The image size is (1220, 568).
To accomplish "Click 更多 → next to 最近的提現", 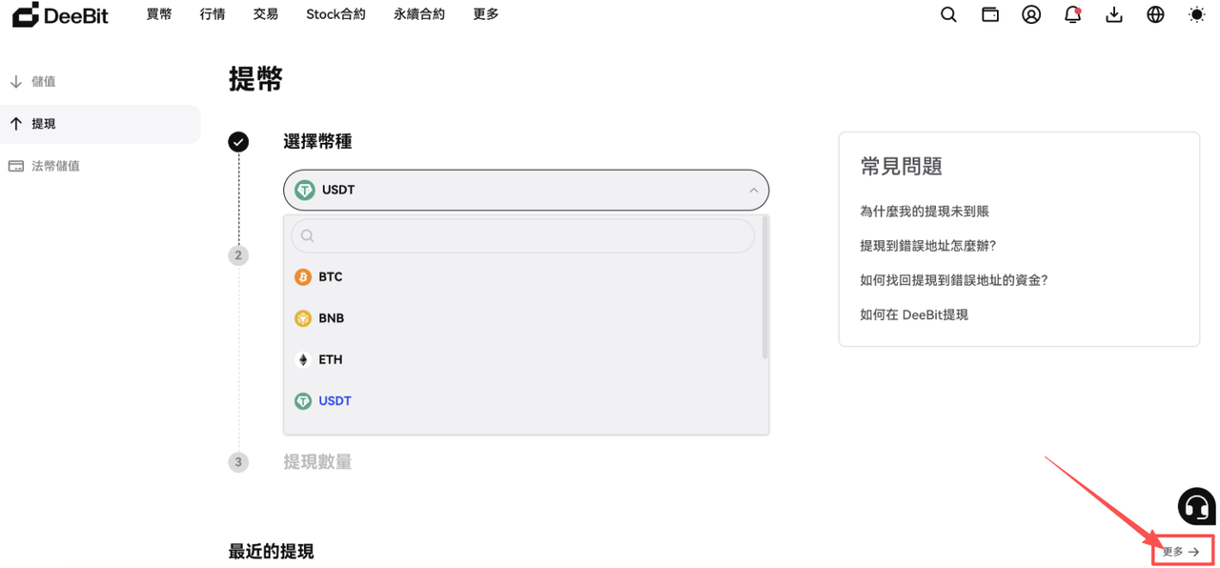I will pos(1182,552).
